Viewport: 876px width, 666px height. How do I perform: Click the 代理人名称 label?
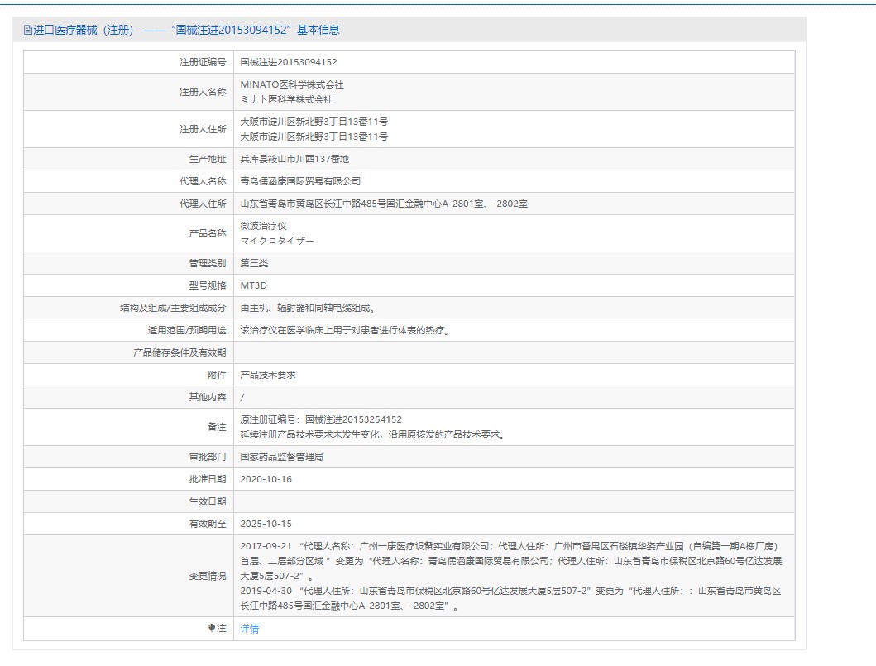pyautogui.click(x=203, y=181)
